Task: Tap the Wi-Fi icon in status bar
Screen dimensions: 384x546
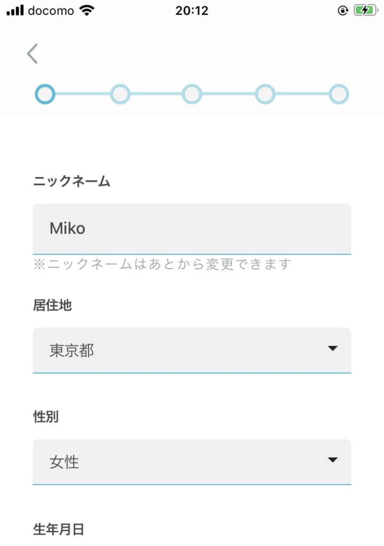Action: tap(86, 11)
